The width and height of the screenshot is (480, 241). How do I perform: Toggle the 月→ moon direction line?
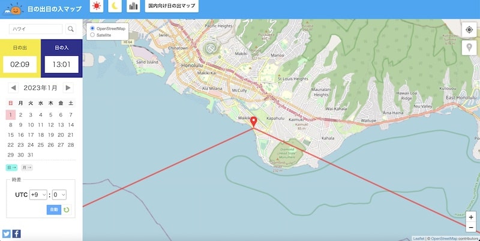[x=26, y=168]
